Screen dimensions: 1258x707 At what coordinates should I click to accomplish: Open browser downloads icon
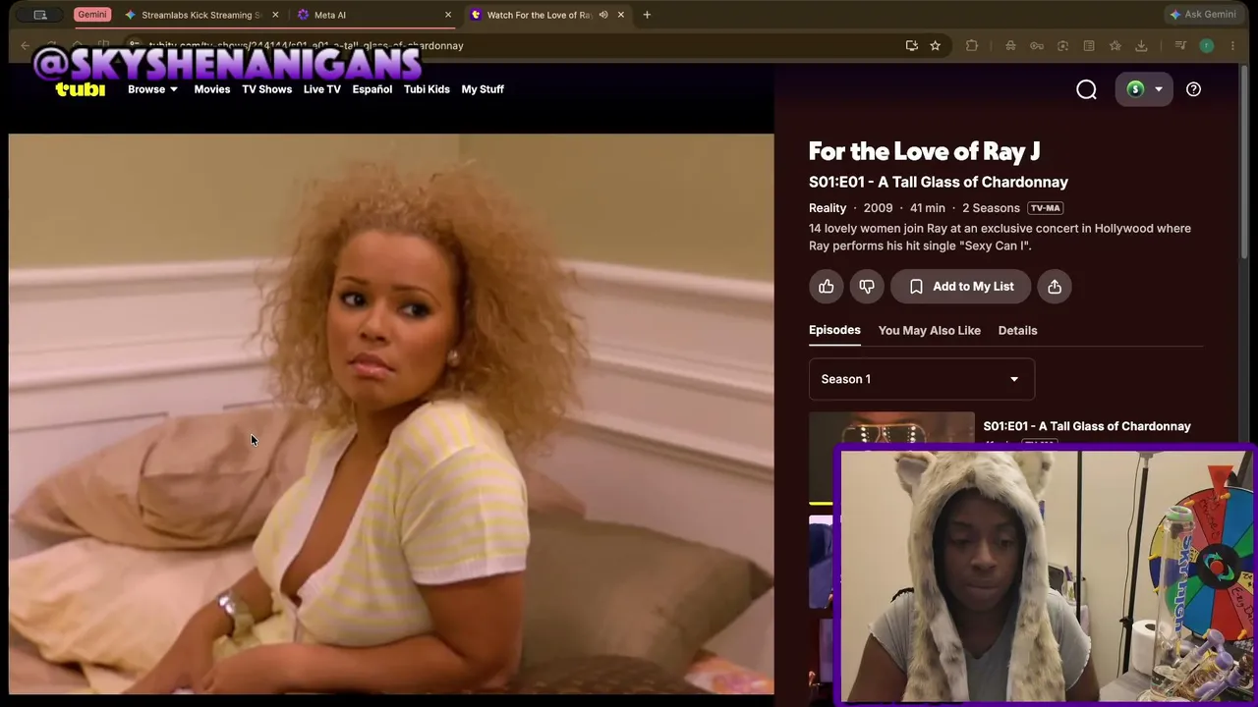[1141, 45]
